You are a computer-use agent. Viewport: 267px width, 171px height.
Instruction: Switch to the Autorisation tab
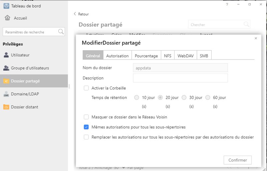[x=117, y=56]
